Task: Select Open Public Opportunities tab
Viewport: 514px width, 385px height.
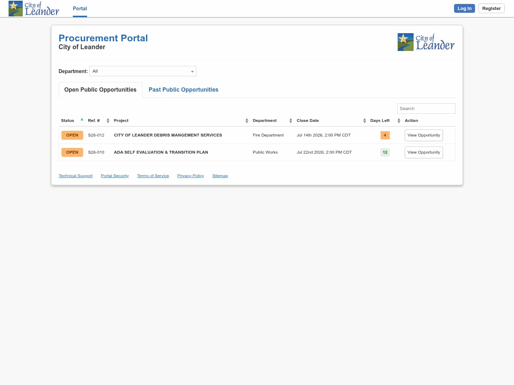Action: pos(100,90)
